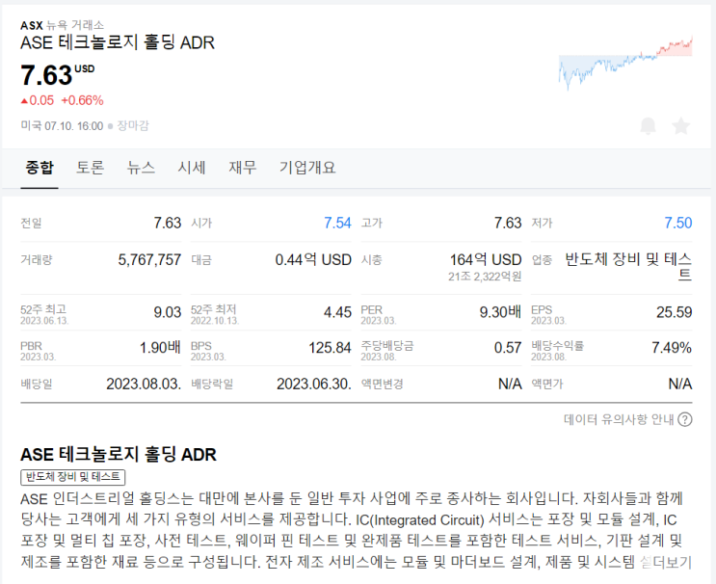This screenshot has height=584, width=716.
Task: View the 기업개요 tab
Action: pyautogui.click(x=307, y=168)
